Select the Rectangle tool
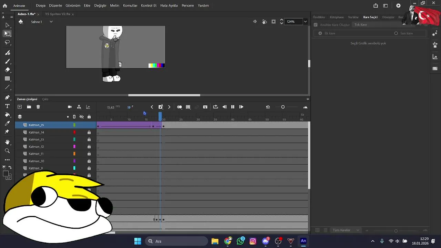The width and height of the screenshot is (441, 248). (8, 79)
